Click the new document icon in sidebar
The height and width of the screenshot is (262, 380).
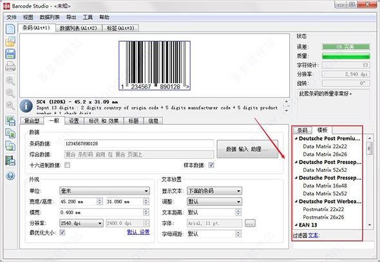pos(10,29)
